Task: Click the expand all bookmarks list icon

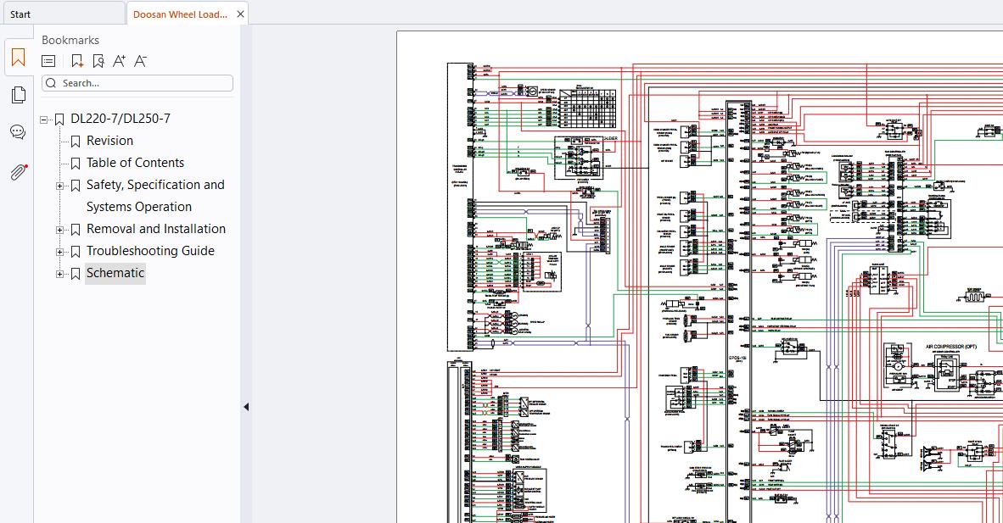Action: (x=48, y=61)
